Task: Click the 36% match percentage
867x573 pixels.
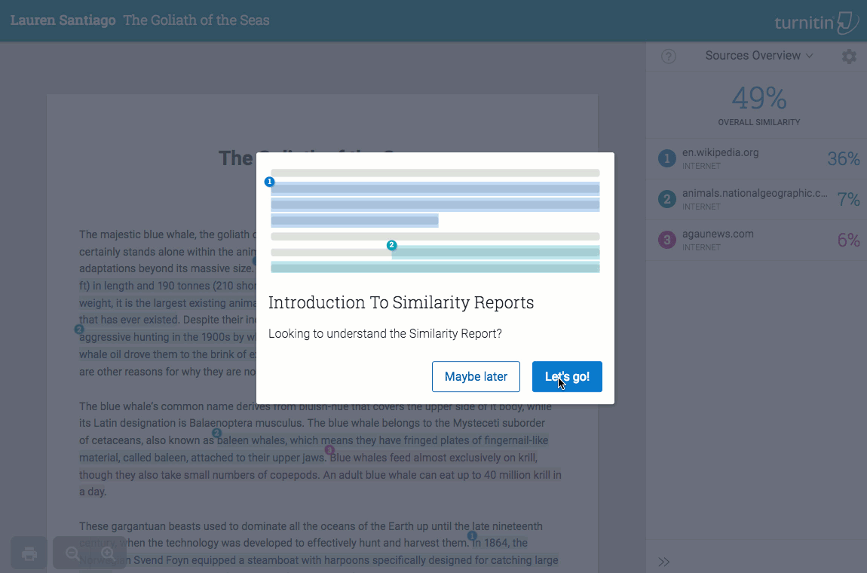Action: (x=843, y=159)
